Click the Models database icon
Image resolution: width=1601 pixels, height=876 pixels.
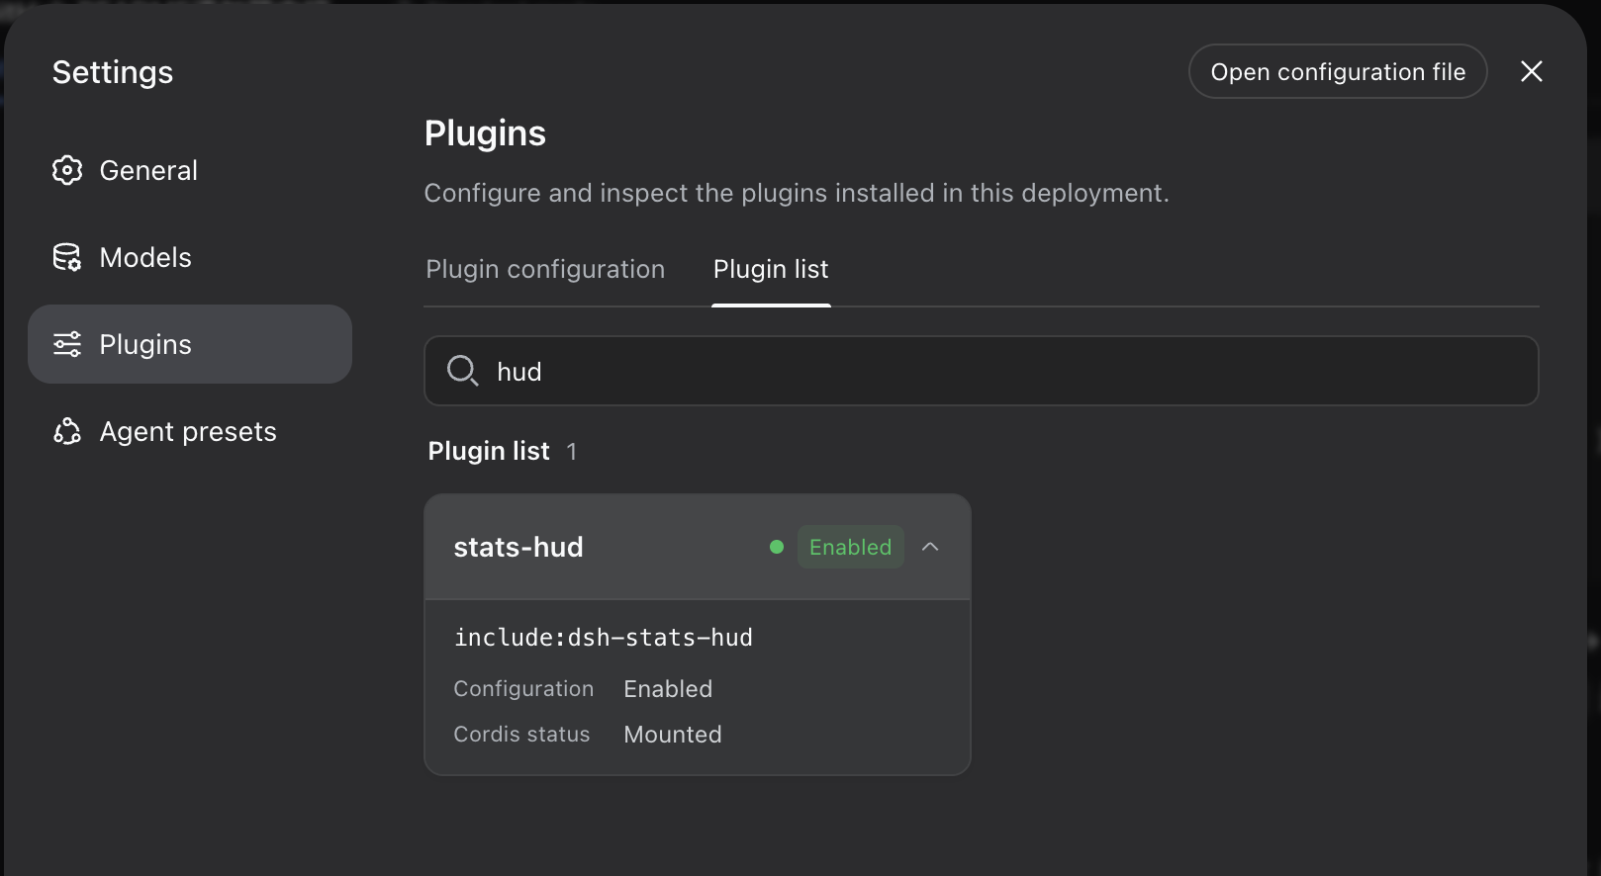coord(67,257)
